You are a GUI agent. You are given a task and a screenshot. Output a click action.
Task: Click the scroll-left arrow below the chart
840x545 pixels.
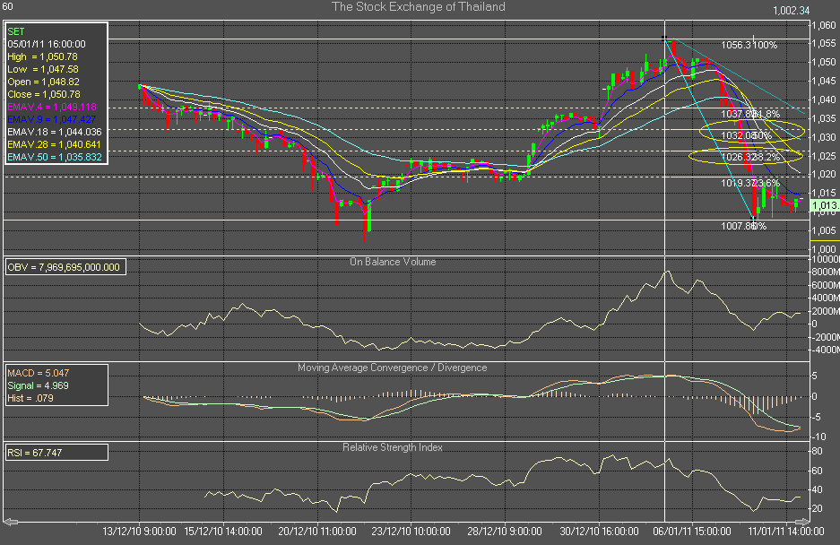point(11,522)
